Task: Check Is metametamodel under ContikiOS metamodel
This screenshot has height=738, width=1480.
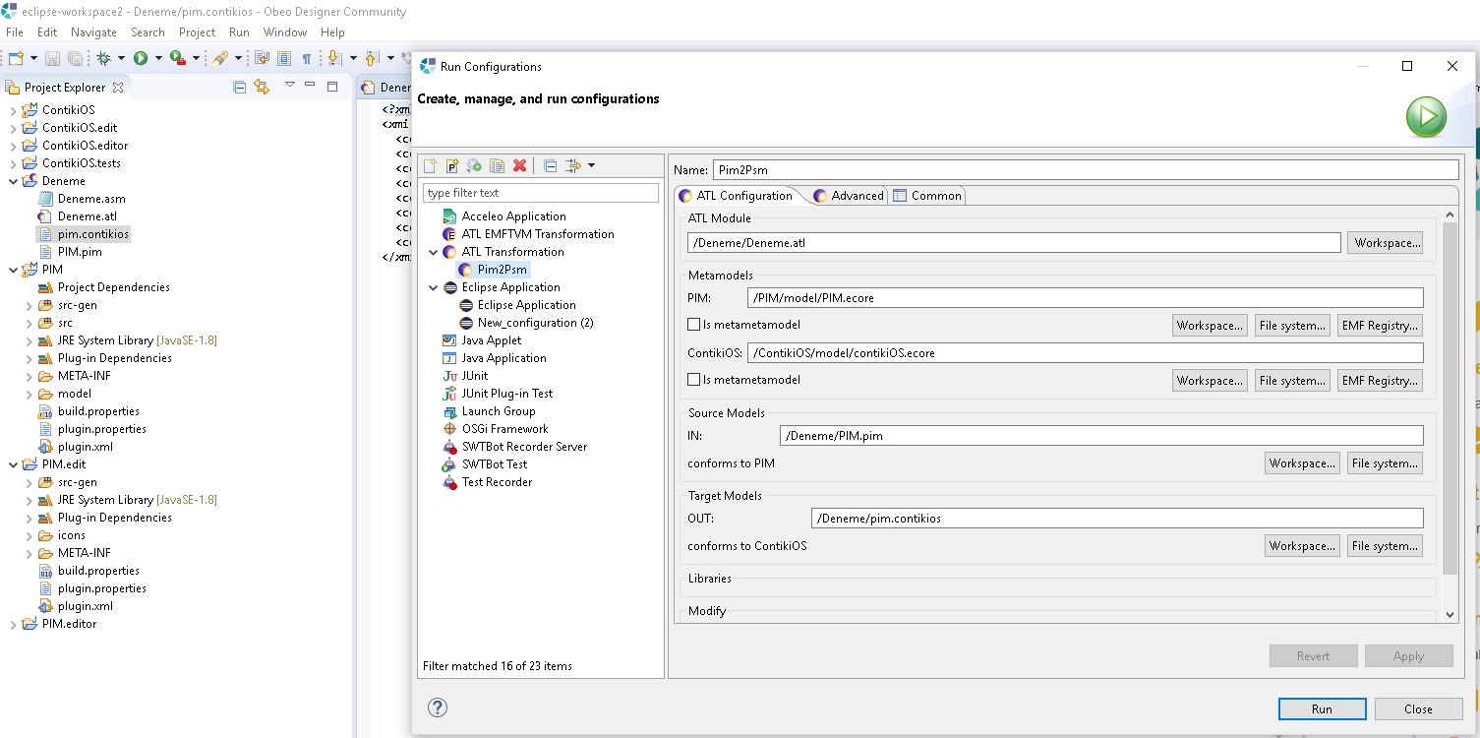Action: pyautogui.click(x=694, y=380)
